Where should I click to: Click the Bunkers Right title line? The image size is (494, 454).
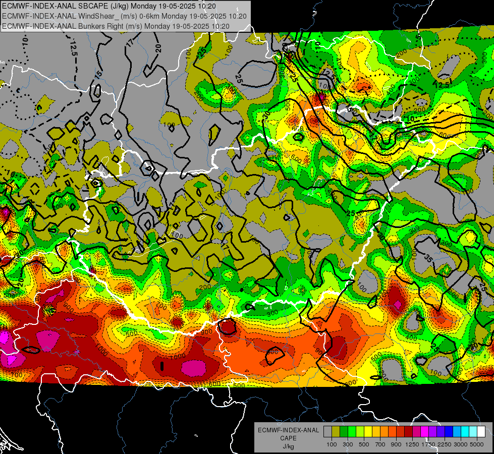[x=116, y=26]
